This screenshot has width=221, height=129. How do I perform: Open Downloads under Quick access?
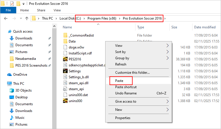click(x=24, y=38)
